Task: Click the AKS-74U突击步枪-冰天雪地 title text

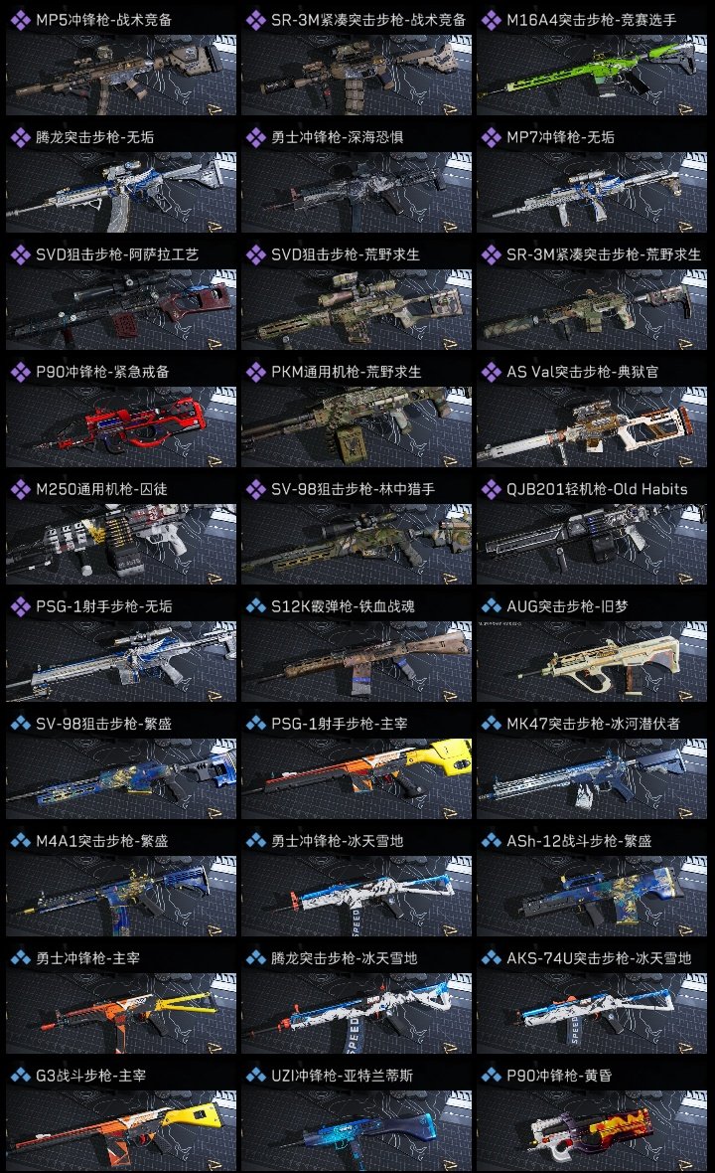Action: click(x=599, y=958)
